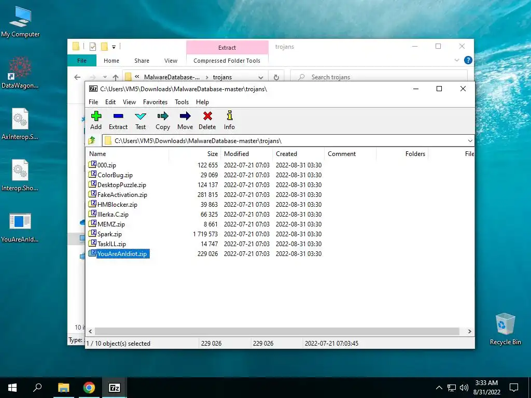Expand the Explorer address bar history dropdown
The width and height of the screenshot is (531, 398).
260,77
